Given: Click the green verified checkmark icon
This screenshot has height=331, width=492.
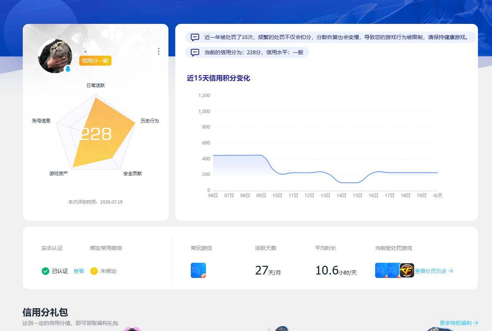Looking at the screenshot, I should pyautogui.click(x=46, y=271).
